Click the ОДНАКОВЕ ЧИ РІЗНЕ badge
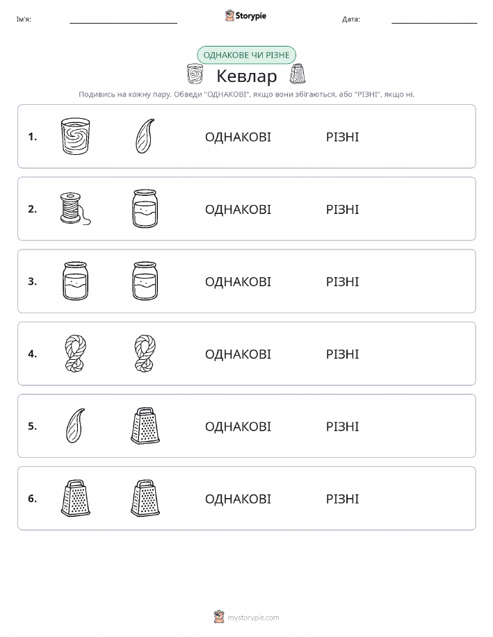 click(246, 55)
